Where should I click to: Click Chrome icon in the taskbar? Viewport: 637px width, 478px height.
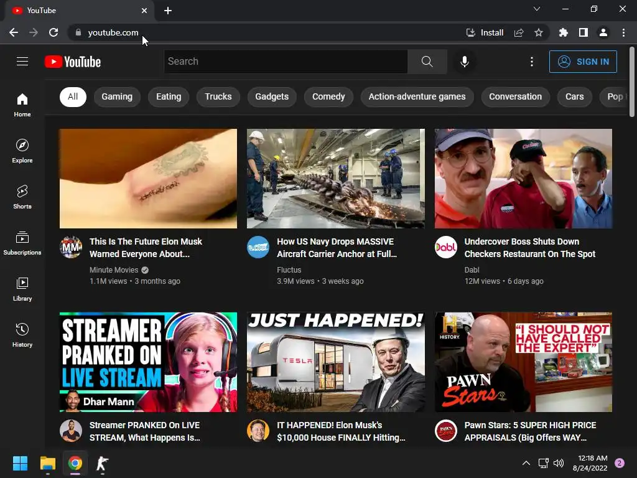[x=75, y=463]
